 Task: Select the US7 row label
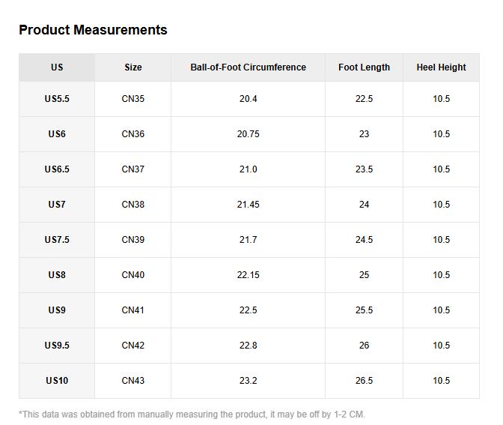click(57, 205)
